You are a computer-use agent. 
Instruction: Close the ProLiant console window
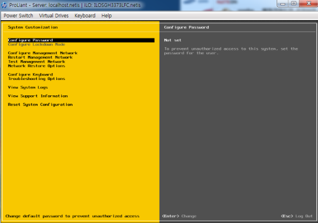click(x=308, y=4)
